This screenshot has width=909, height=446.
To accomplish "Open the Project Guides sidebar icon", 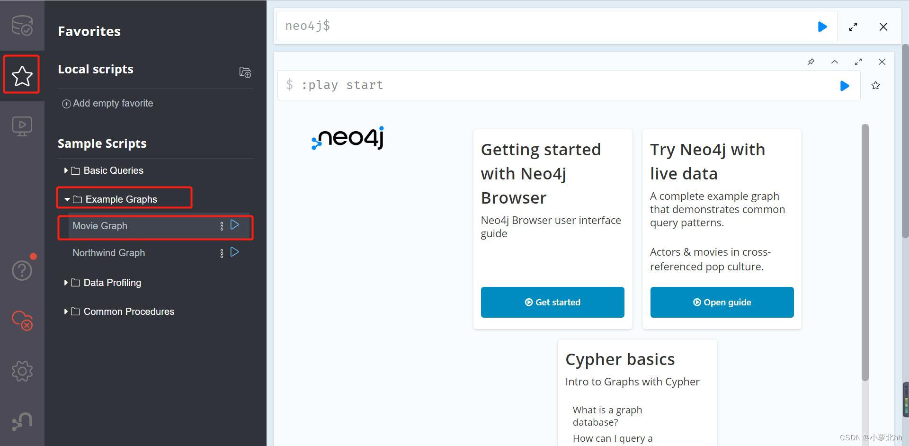I will (x=22, y=126).
